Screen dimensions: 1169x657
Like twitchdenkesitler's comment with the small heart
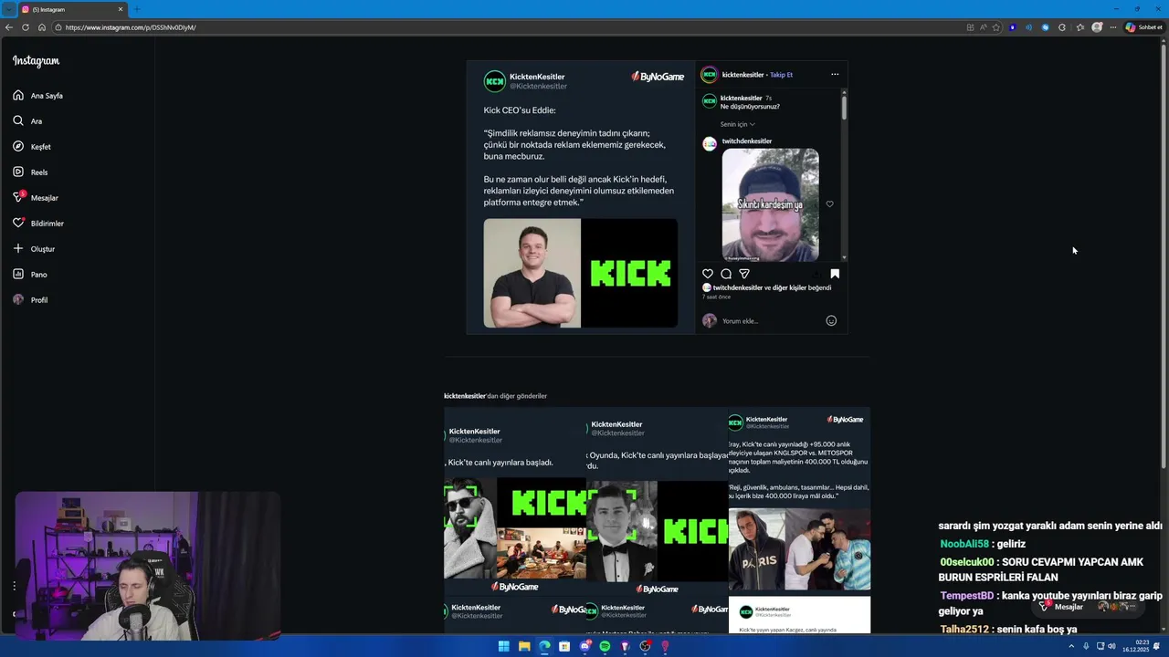coord(829,204)
